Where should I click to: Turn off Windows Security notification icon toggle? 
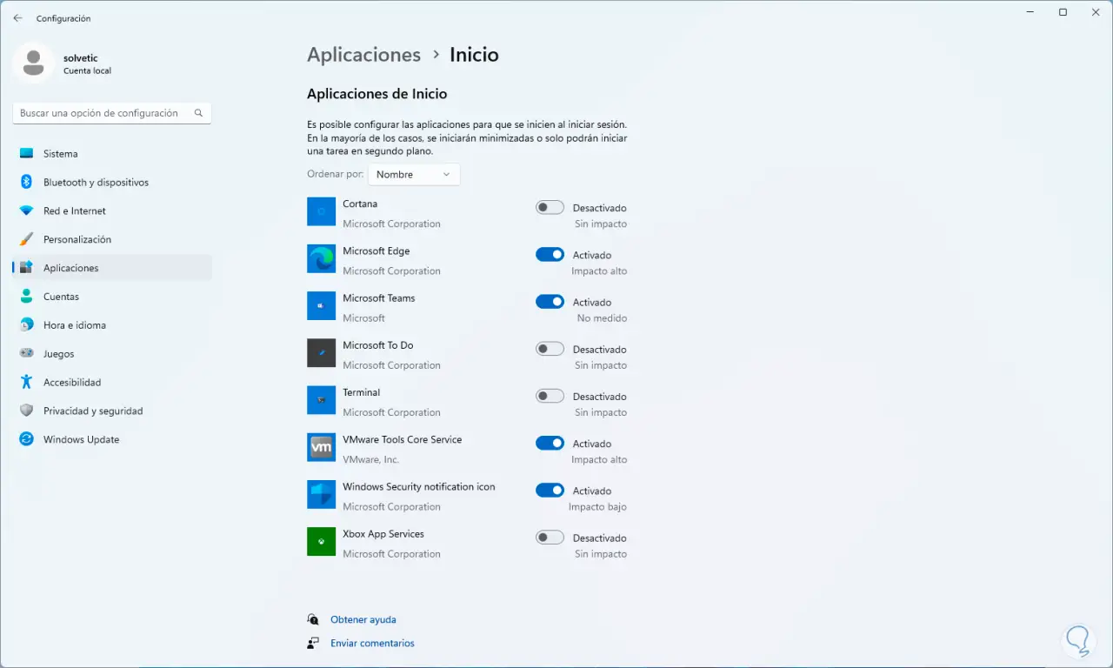[550, 490]
